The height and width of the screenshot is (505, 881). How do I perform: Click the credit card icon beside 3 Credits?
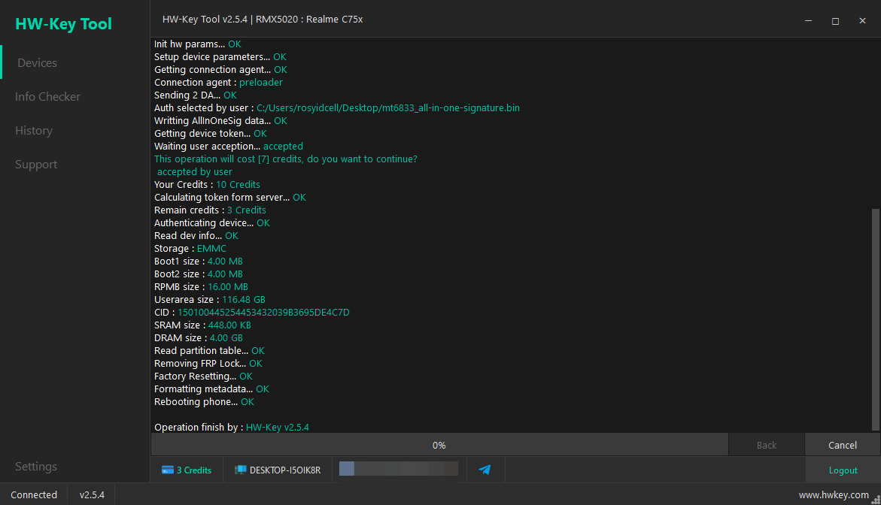point(168,470)
